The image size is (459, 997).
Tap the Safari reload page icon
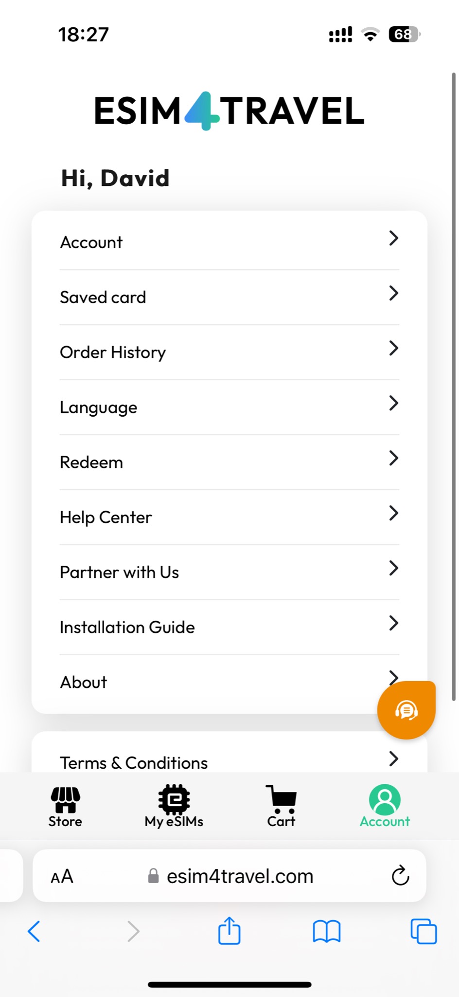click(400, 876)
